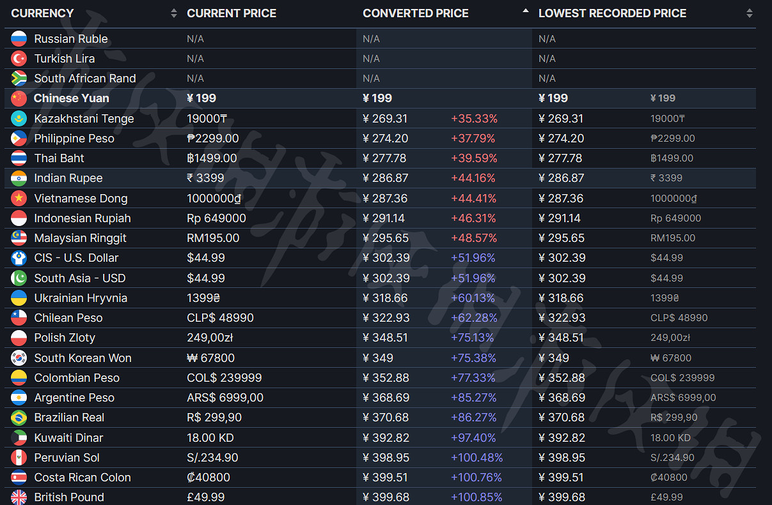
Task: Click the Ukrainian Hryvnia flag icon
Action: click(19, 298)
